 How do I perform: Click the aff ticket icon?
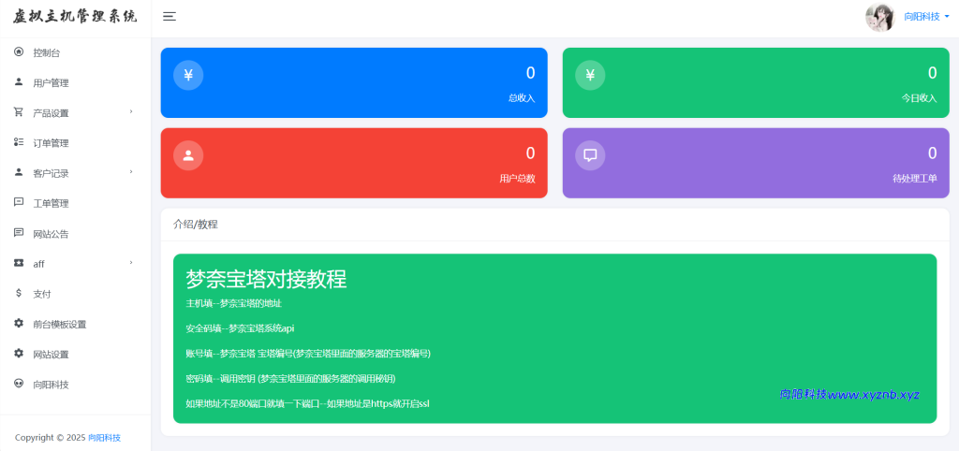[19, 263]
